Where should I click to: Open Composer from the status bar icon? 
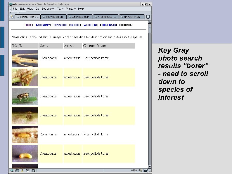[27, 170]
